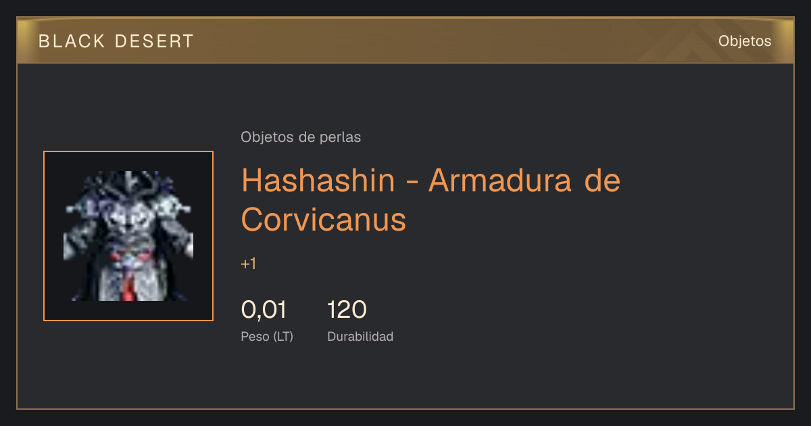Viewport: 811px width, 426px height.
Task: Click the Peso (LT) label
Action: (267, 337)
